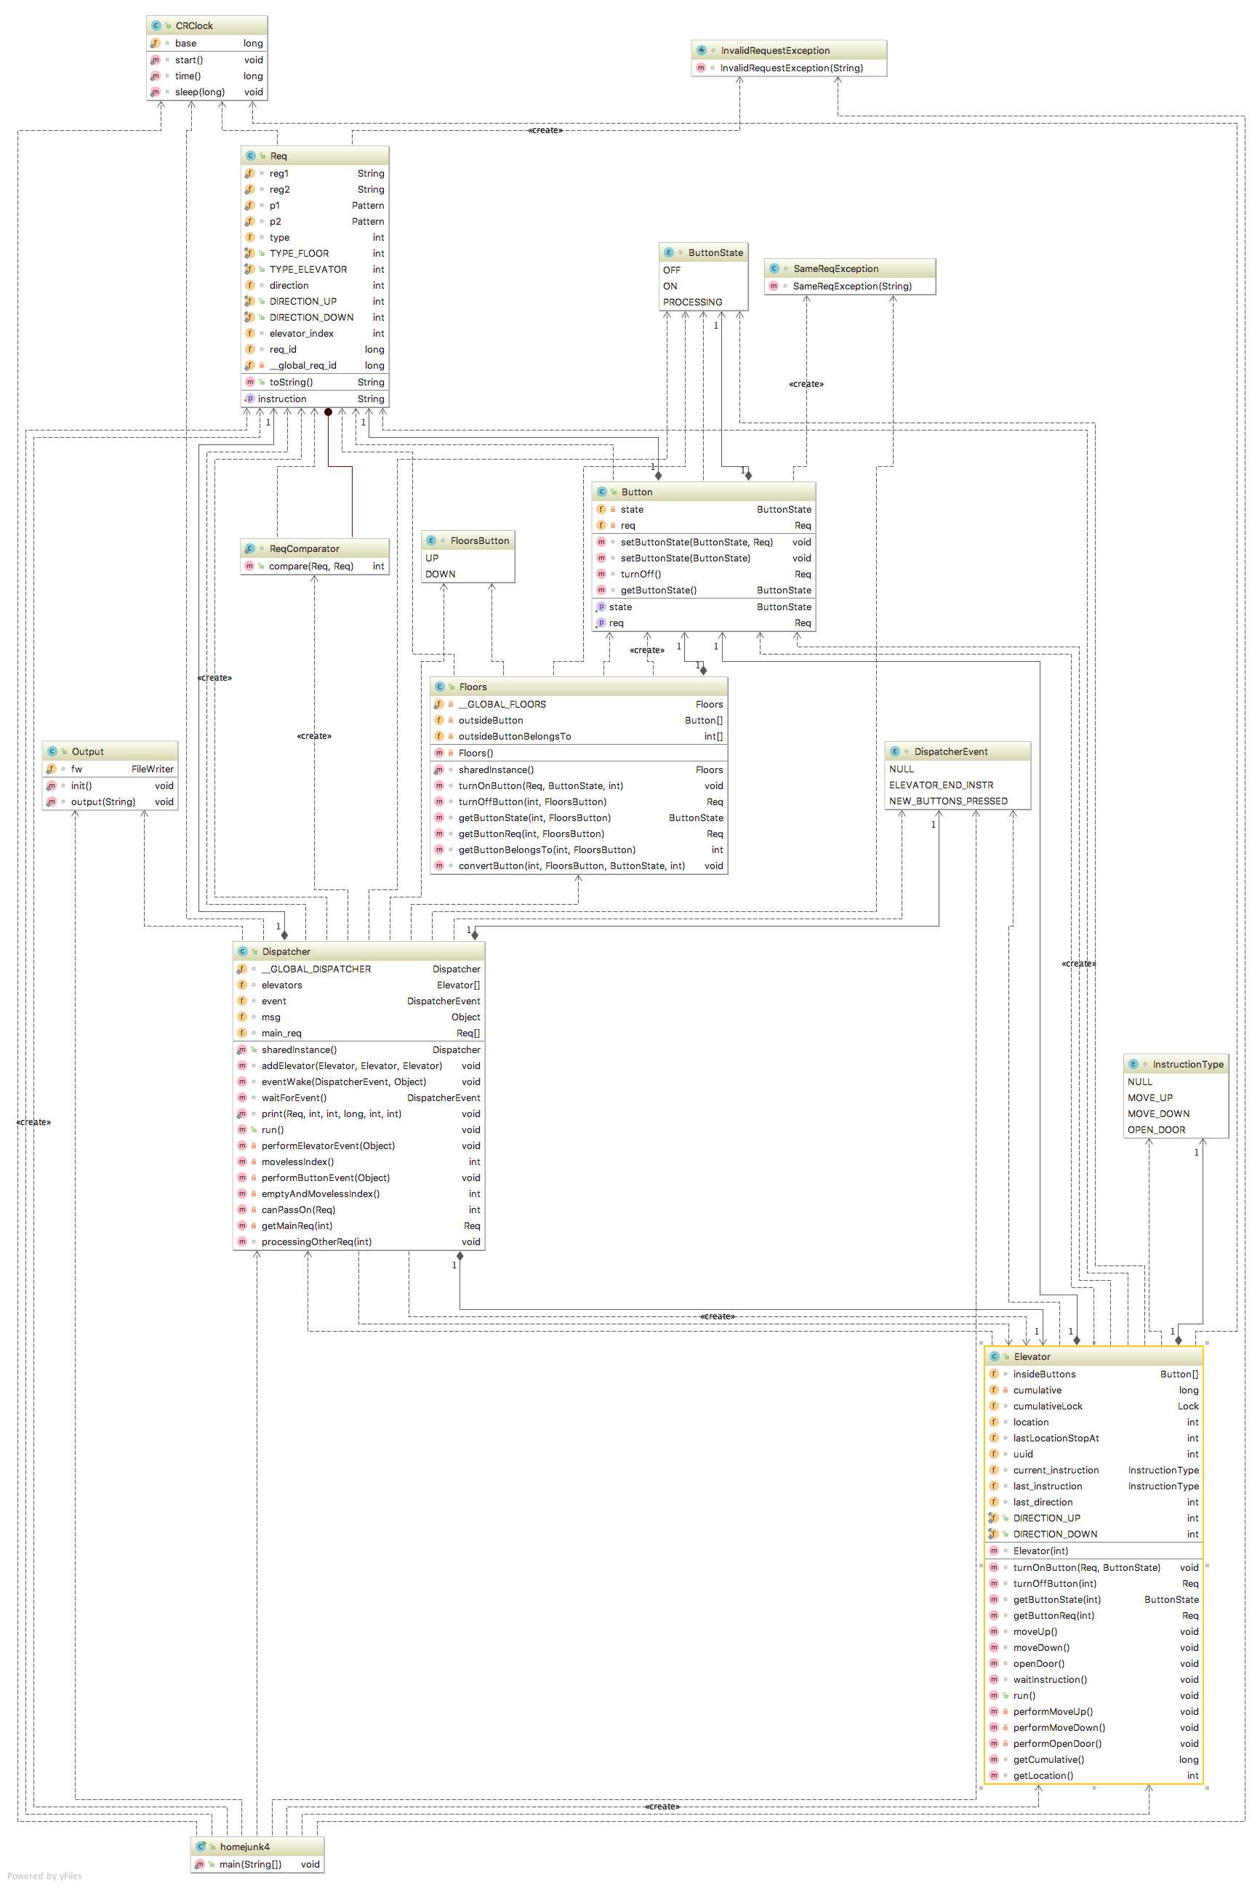
Task: Click method icon beside main(String[])
Action: [x=199, y=1865]
